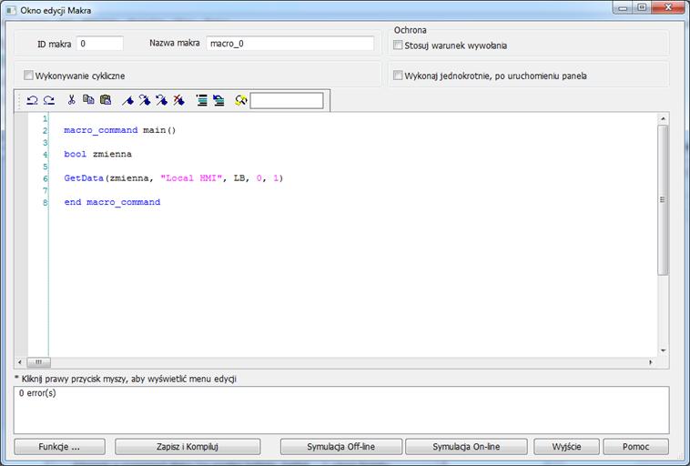The width and height of the screenshot is (690, 466).
Task: Open 'Pomoc' help button
Action: (636, 447)
